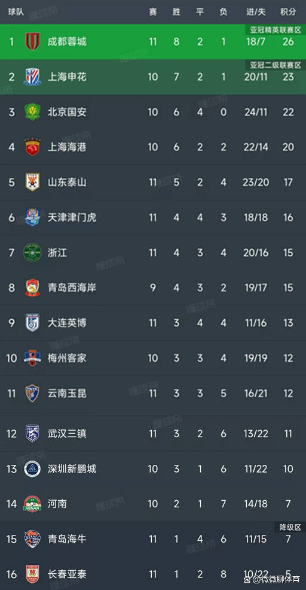Click the 进/失 column header
This screenshot has height=590, width=306.
coord(256,11)
